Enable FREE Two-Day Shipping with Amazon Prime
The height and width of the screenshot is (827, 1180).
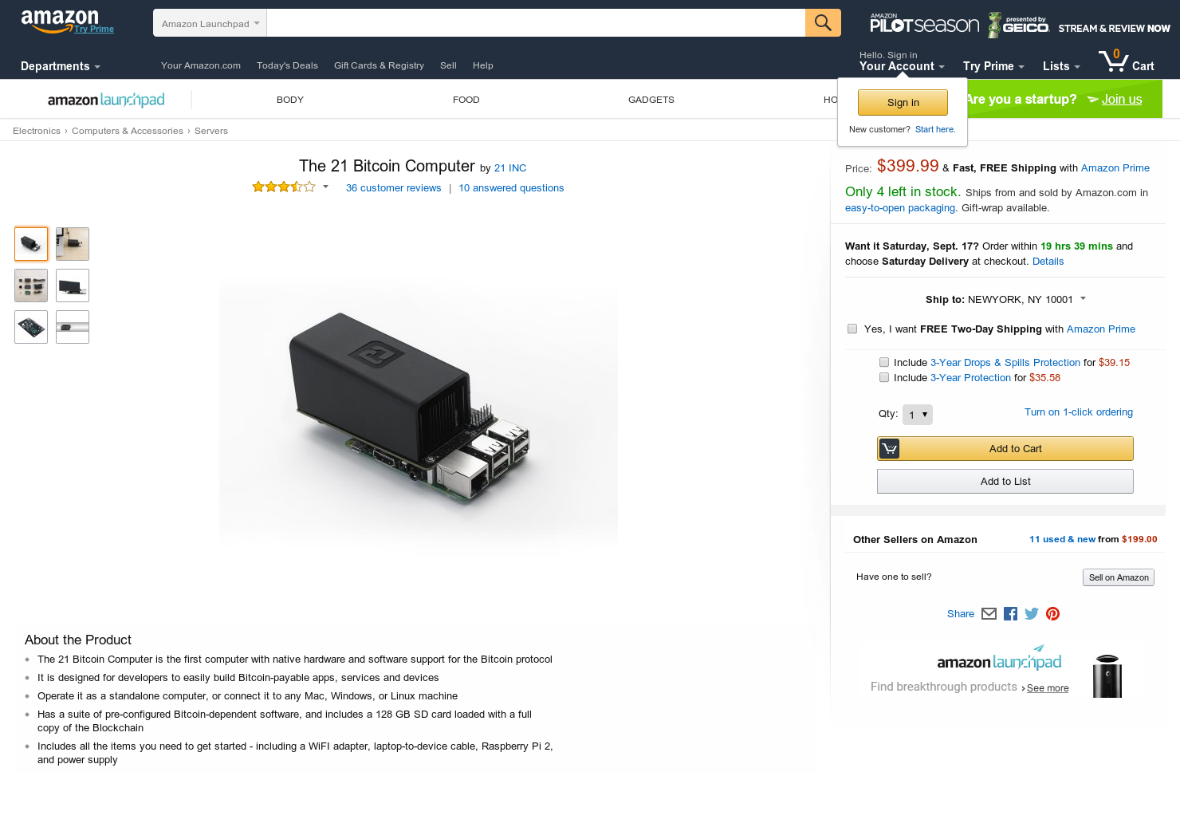point(852,329)
